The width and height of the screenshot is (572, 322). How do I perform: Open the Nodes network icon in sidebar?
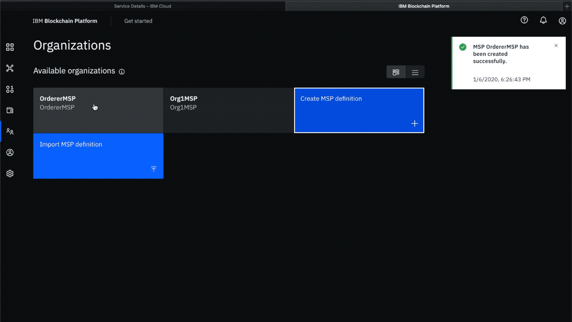pos(10,68)
